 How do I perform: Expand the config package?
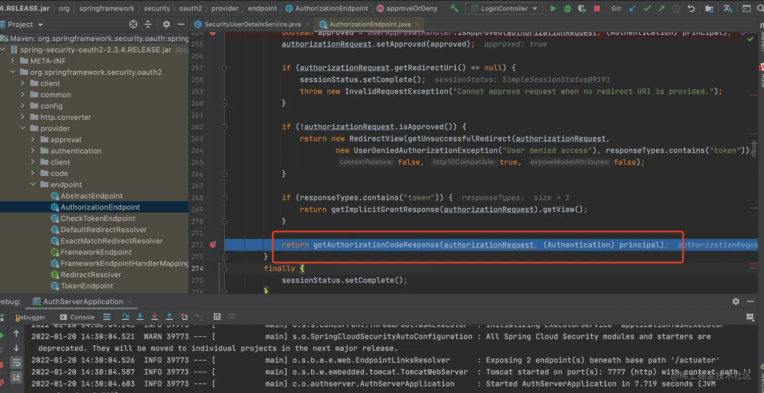(x=23, y=106)
